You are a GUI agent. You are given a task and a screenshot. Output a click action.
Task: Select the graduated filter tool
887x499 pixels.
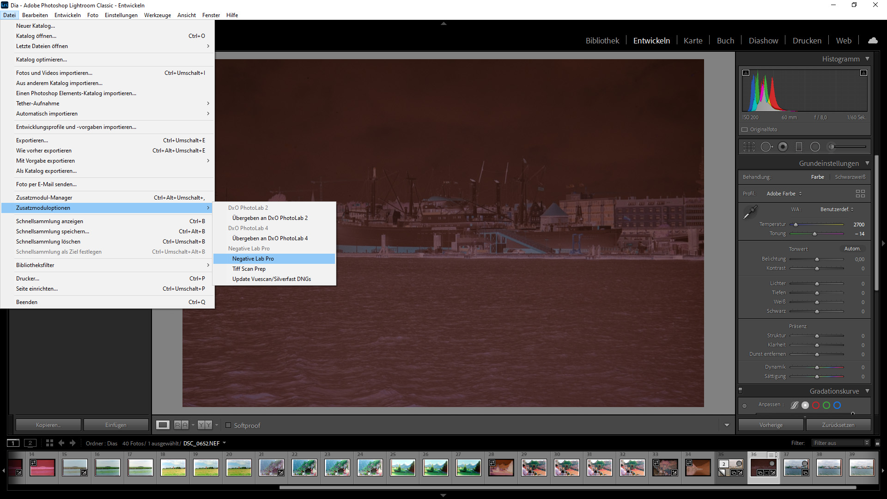click(799, 147)
